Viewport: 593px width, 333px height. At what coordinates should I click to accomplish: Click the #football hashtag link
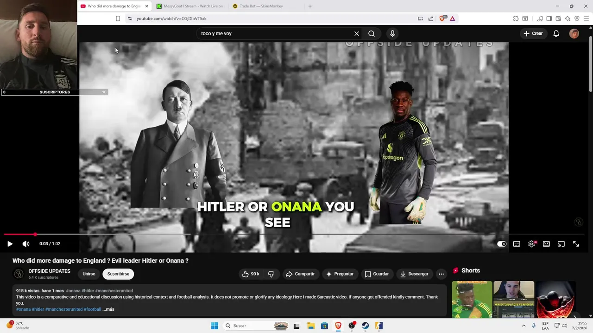(x=92, y=309)
